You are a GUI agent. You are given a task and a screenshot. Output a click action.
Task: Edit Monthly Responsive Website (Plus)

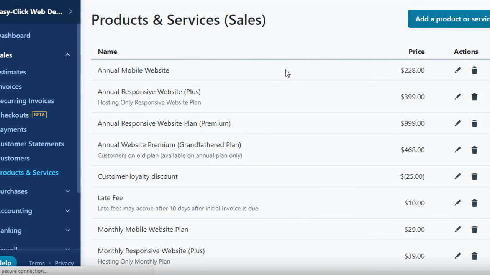click(457, 256)
